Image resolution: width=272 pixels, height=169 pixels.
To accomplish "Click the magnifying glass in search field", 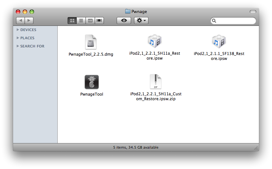I will point(214,21).
